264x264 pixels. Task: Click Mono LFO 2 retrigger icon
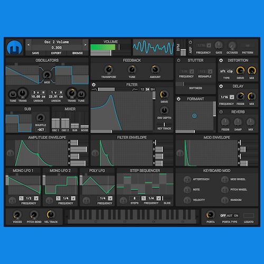pyautogui.click(x=58, y=199)
